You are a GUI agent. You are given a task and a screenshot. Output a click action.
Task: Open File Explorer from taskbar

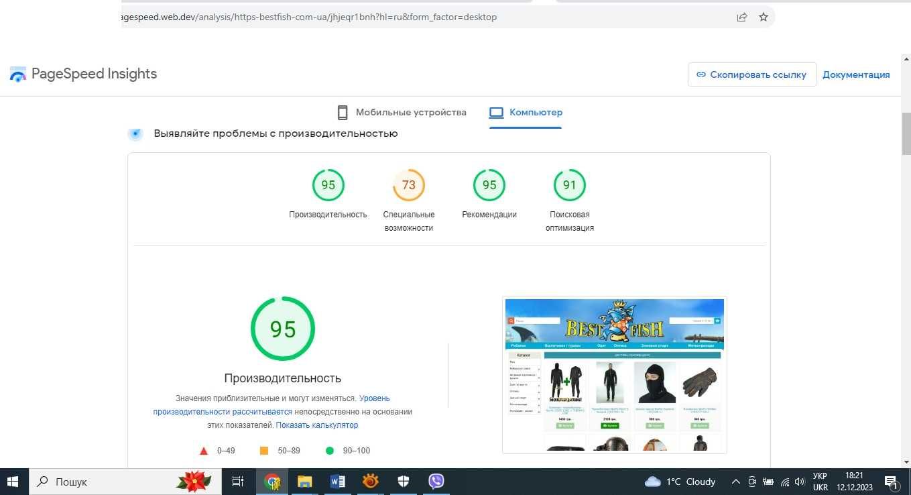point(305,482)
